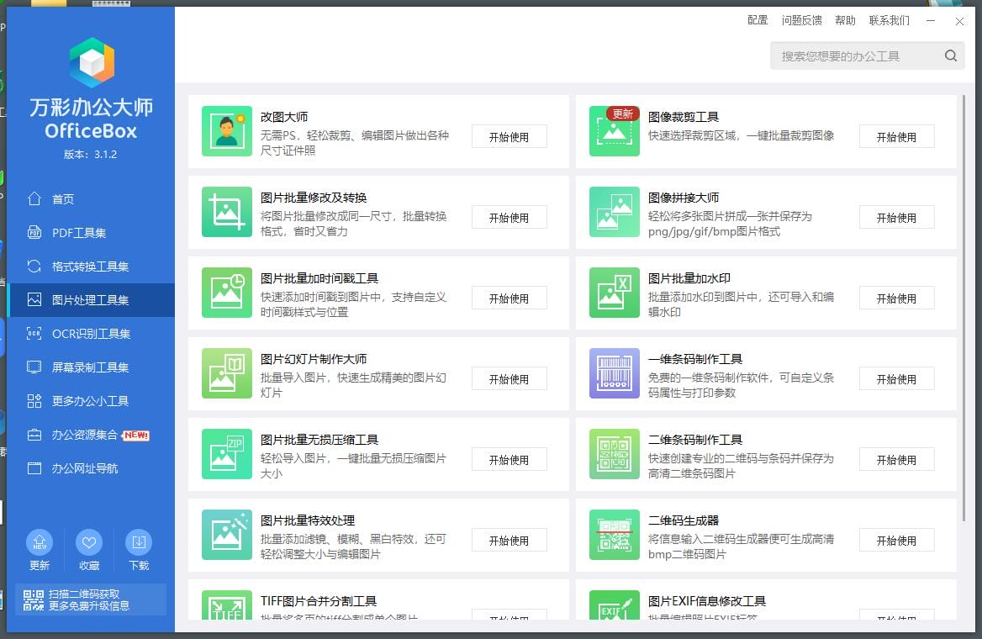Viewport: 982px width, 639px height.
Task: Open 帮助 in top bar
Action: [846, 21]
